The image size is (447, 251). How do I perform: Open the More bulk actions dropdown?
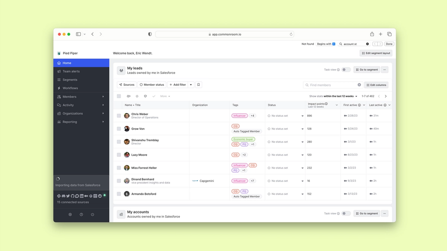(x=165, y=96)
